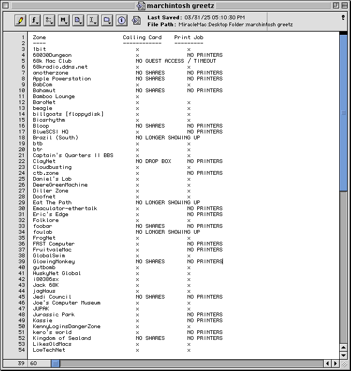Click the scroll right arrow
Viewport: 351px width, 371px height.
335,363
